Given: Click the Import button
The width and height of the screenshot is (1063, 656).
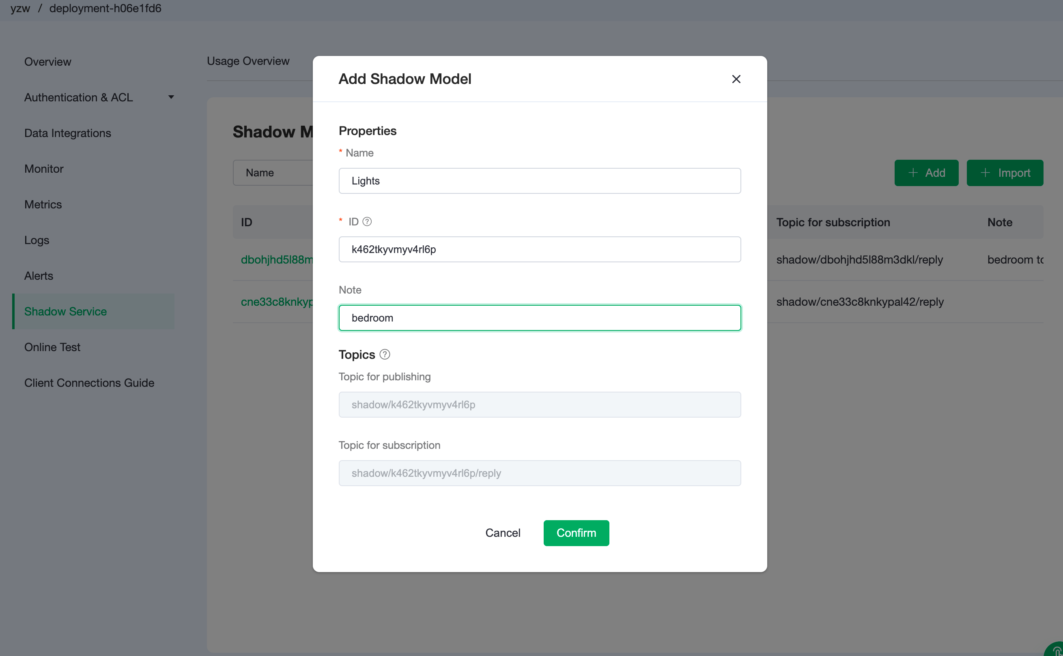Looking at the screenshot, I should coord(1005,173).
